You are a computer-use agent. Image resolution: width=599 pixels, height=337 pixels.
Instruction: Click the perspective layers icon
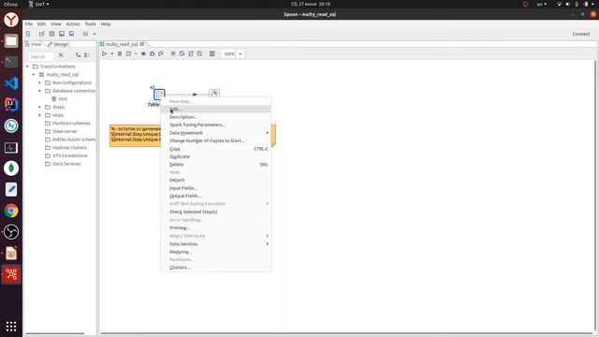coord(85,34)
